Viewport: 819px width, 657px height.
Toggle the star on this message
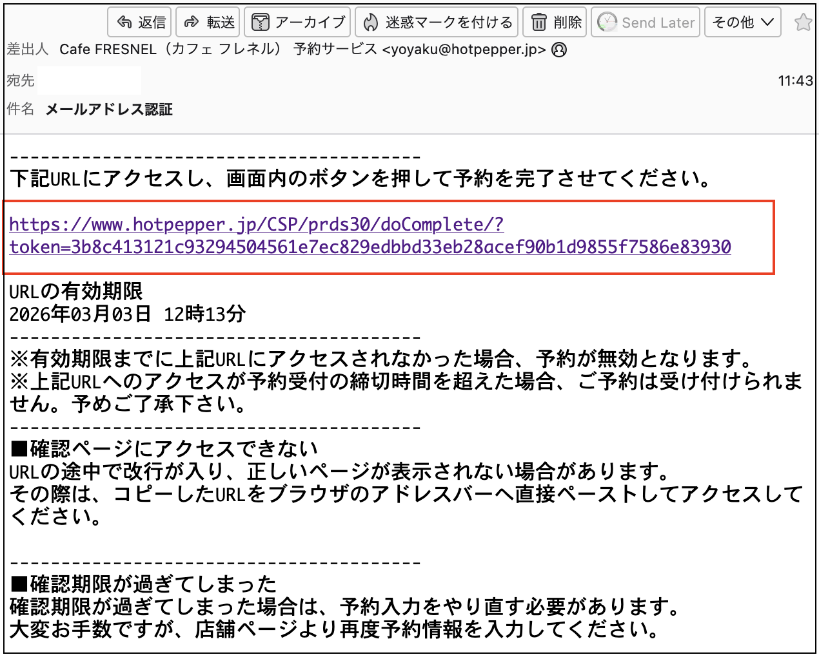(803, 23)
